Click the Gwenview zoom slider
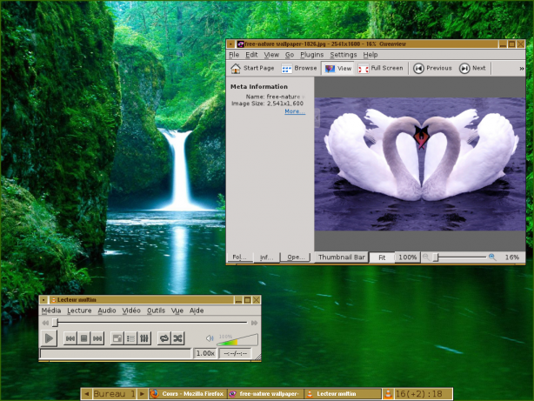 point(460,257)
